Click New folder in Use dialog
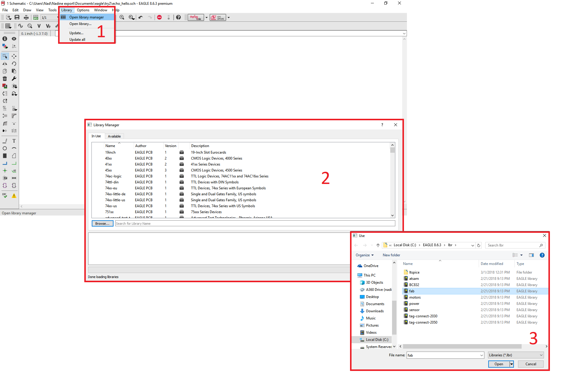 [391, 255]
